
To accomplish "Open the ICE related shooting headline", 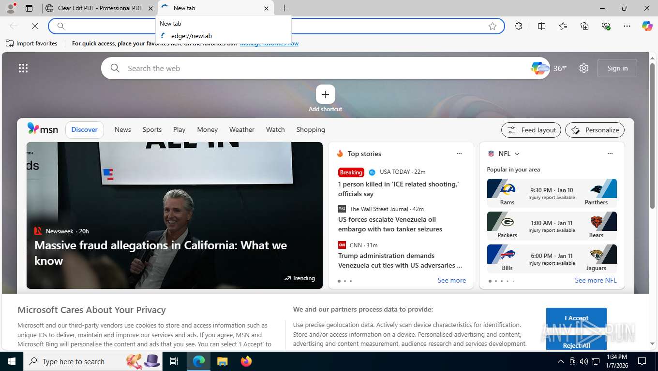I will click(x=398, y=189).
